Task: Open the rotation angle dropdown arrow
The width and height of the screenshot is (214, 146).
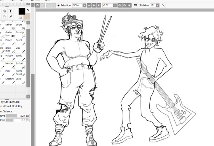Action: click(115, 5)
